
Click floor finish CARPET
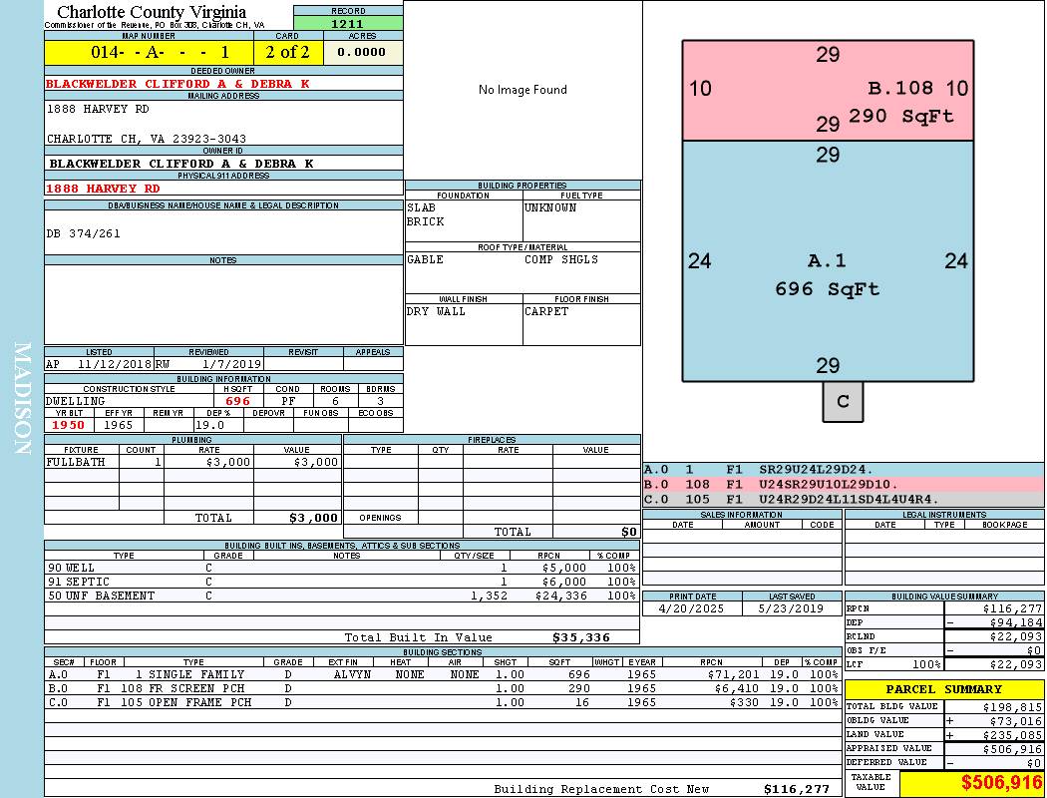pyautogui.click(x=546, y=311)
